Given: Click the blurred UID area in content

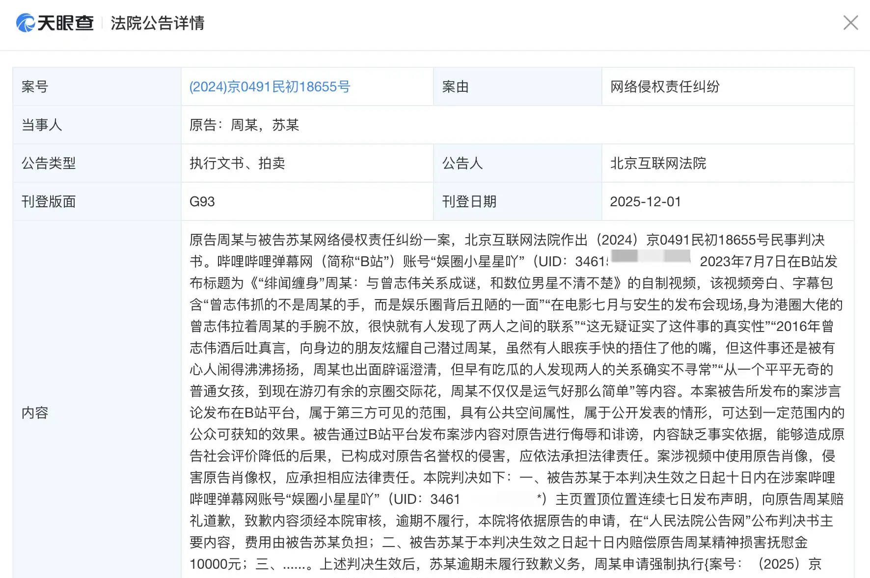Looking at the screenshot, I should [650, 257].
